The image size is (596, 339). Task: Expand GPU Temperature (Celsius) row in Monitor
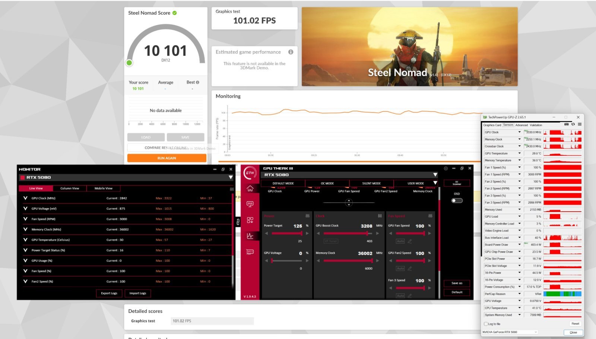25,240
